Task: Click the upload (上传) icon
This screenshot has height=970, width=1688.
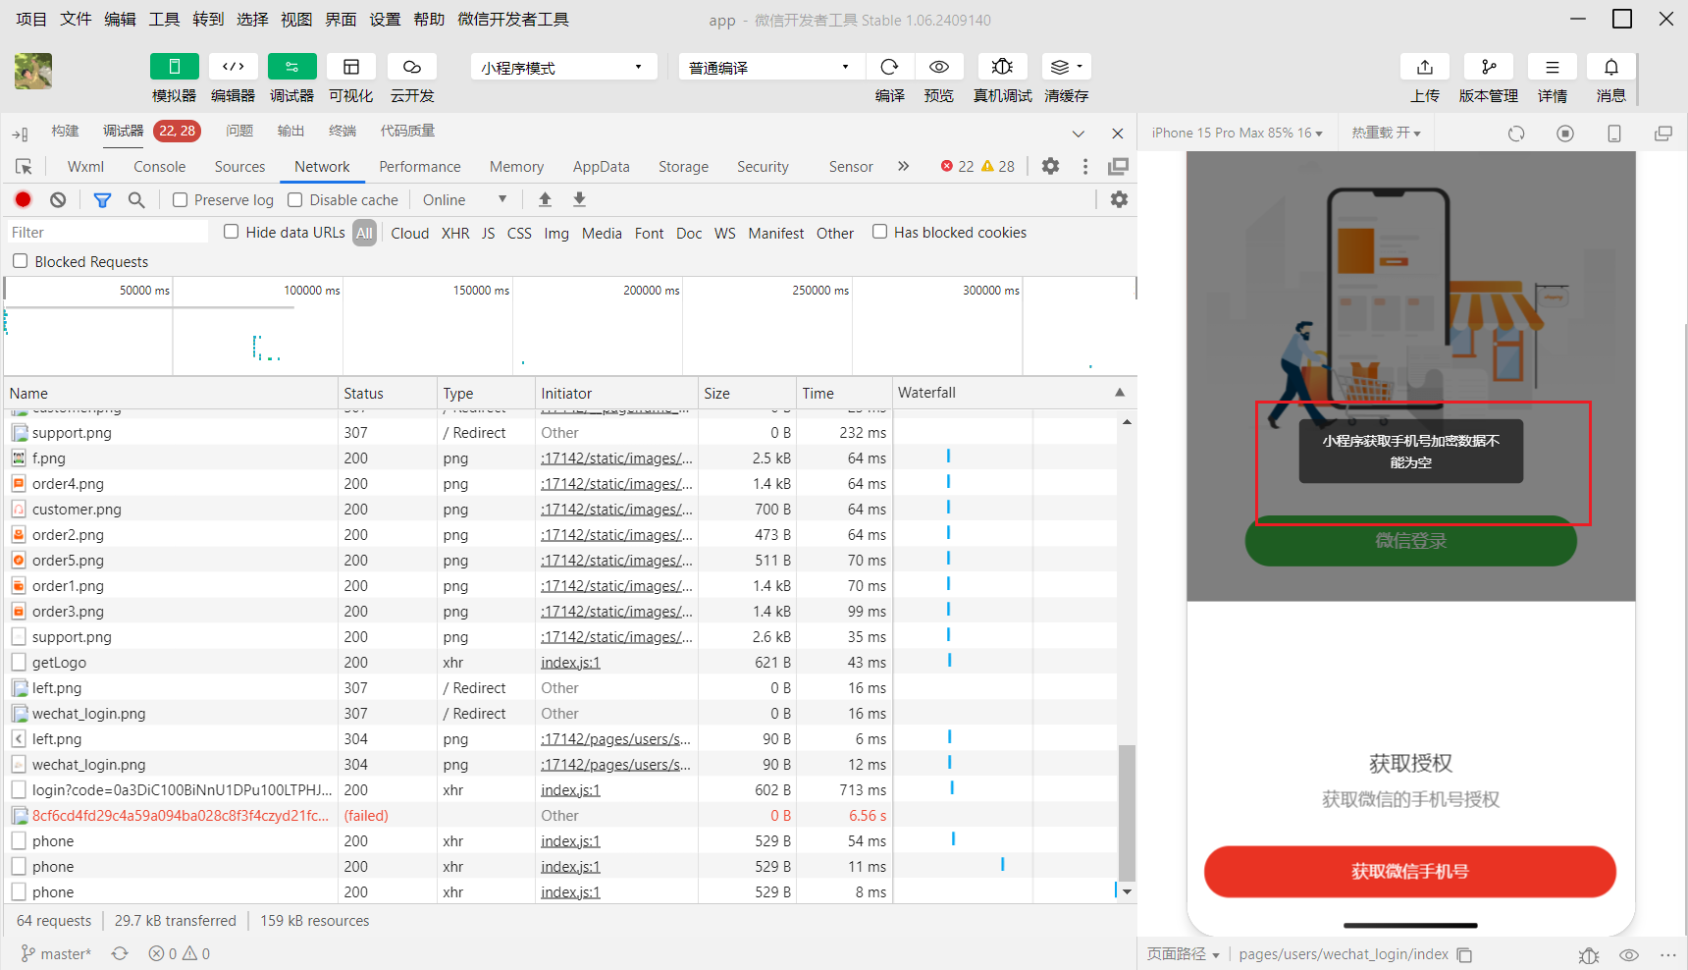Action: click(x=1425, y=67)
